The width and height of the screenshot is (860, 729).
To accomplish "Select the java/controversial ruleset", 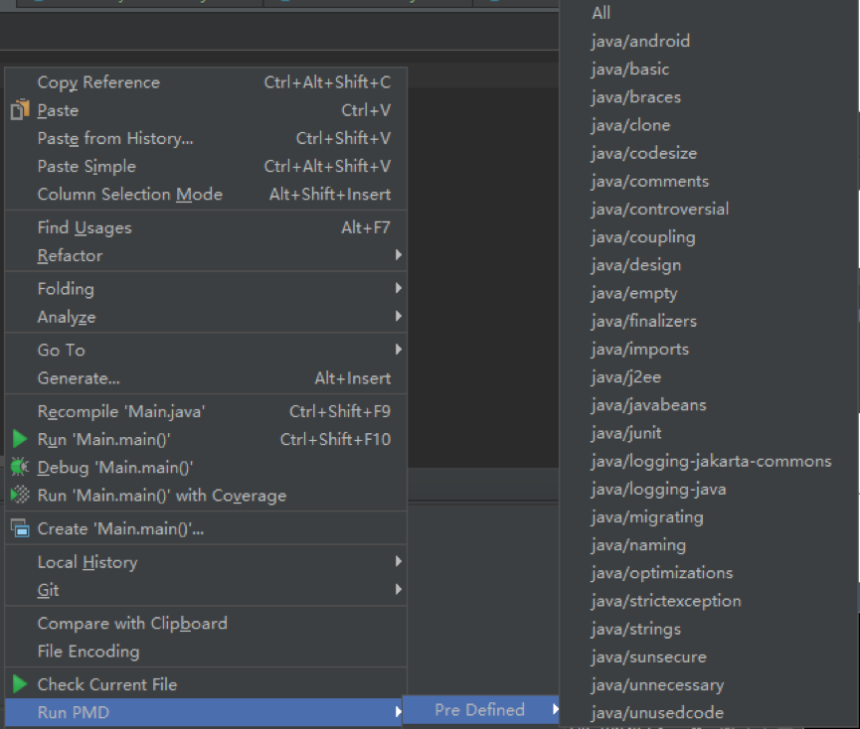I will click(709, 209).
